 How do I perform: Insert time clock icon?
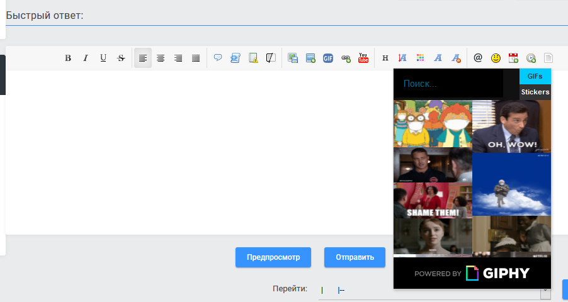pyautogui.click(x=531, y=58)
